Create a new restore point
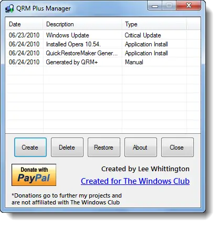 pyautogui.click(x=30, y=147)
